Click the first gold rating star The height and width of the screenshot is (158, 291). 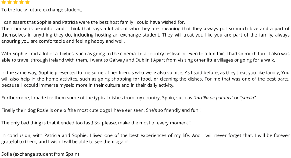[4, 2]
